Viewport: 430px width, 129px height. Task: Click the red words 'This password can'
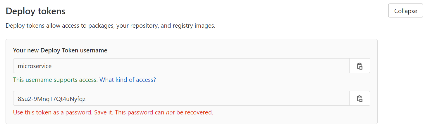[x=140, y=112]
